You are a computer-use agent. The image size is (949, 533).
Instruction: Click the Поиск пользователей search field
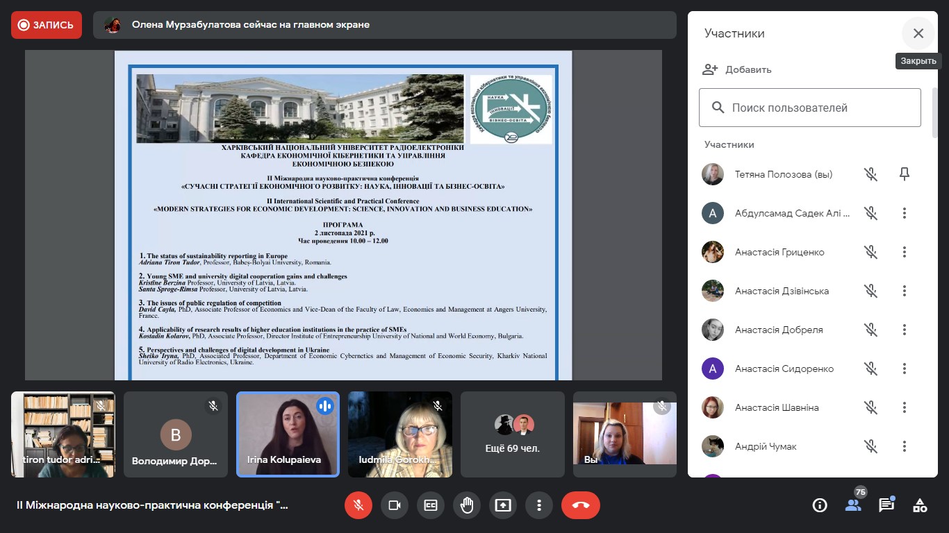(810, 108)
